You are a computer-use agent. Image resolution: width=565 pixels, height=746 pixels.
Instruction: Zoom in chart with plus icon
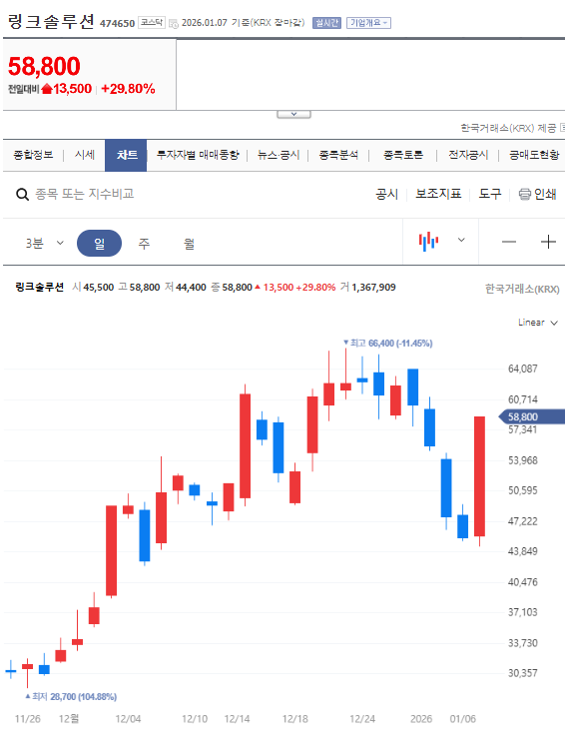[548, 242]
